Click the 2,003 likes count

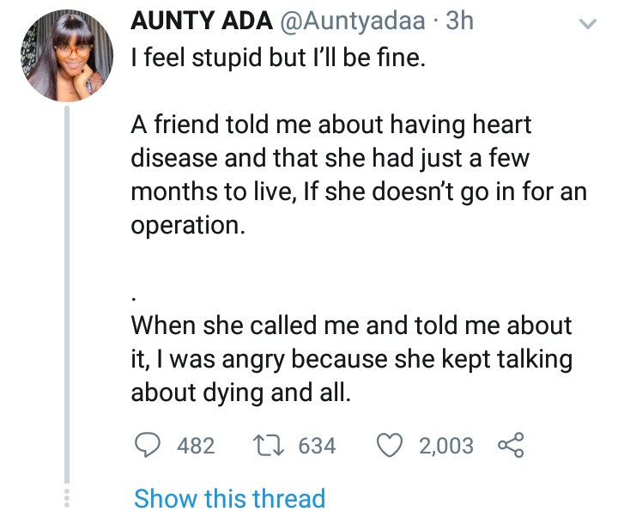pyautogui.click(x=445, y=446)
